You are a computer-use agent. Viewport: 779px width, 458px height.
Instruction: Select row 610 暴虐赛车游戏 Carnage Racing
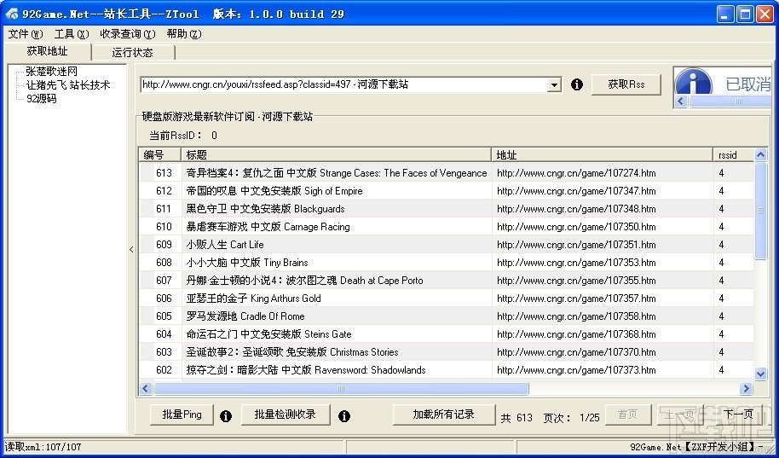[446, 227]
